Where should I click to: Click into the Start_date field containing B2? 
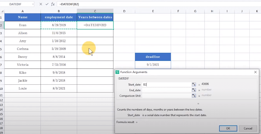166,85
